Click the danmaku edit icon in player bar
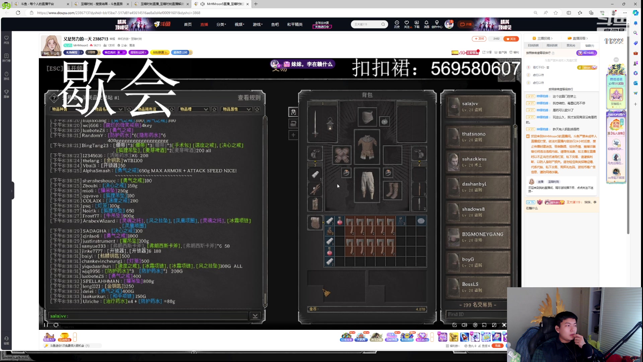The image size is (643, 362). coord(454,325)
